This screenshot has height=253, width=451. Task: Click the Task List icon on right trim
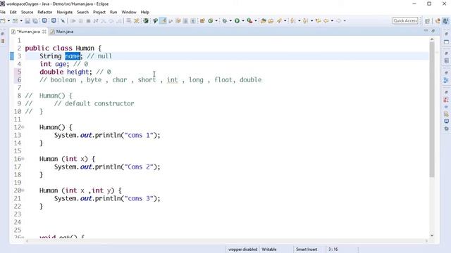446,61
